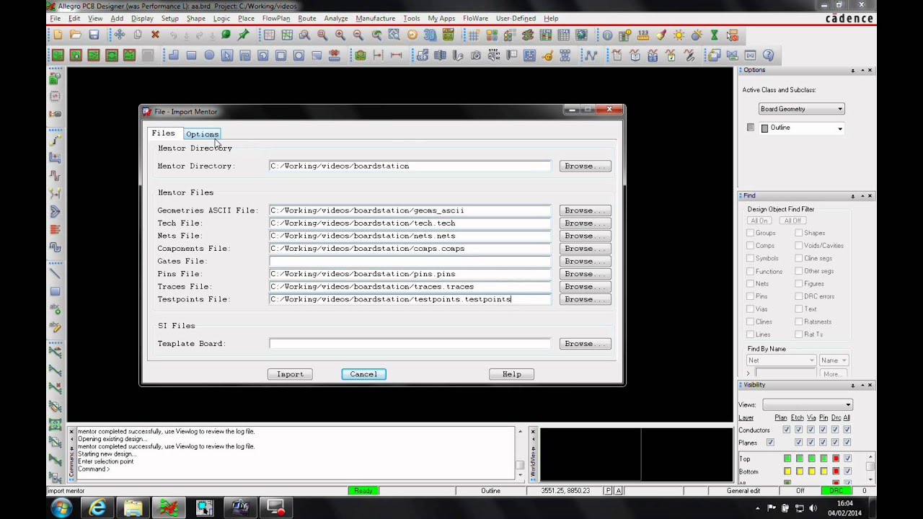Open the Board Geometry class dropdown
923x519 pixels.
tap(801, 109)
